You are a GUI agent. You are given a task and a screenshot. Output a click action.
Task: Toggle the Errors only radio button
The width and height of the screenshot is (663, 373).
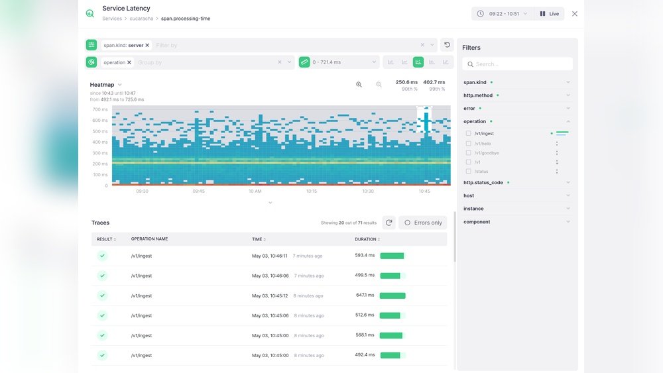408,223
